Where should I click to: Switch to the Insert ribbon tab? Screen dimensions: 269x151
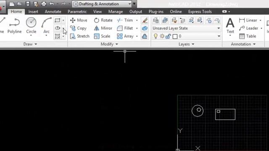pyautogui.click(x=33, y=12)
